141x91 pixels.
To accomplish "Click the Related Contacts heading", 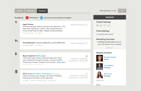I will tap(104, 53).
